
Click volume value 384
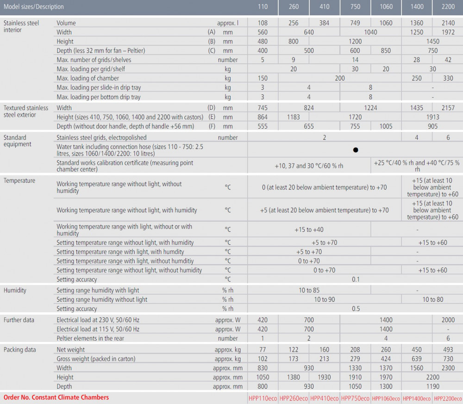[324, 23]
